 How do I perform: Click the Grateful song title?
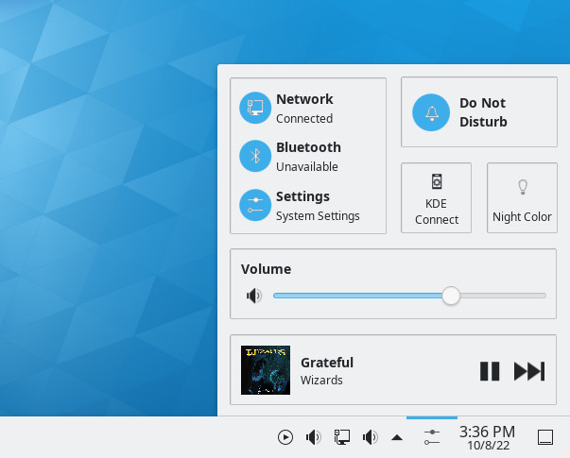pyautogui.click(x=327, y=363)
